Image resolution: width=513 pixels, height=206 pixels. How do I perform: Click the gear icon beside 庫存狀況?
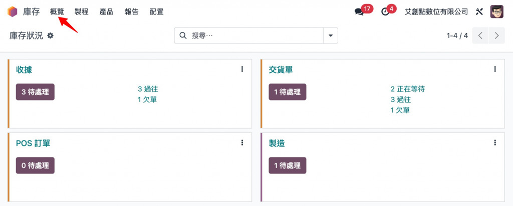[50, 35]
